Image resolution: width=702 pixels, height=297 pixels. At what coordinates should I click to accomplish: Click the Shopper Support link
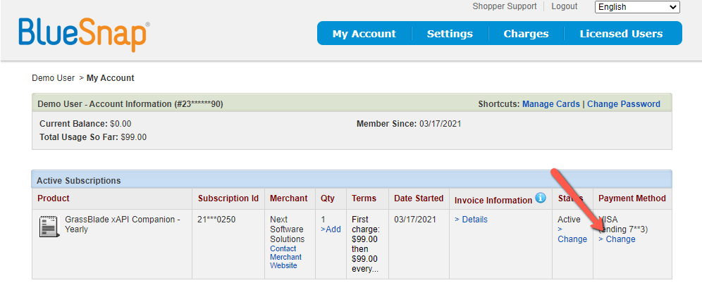point(505,6)
